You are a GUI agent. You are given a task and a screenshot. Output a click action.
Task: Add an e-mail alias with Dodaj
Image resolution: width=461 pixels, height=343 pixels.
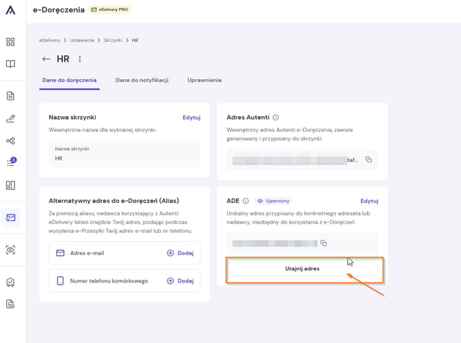click(x=180, y=253)
